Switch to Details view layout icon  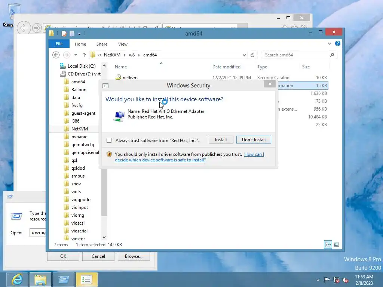point(328,244)
